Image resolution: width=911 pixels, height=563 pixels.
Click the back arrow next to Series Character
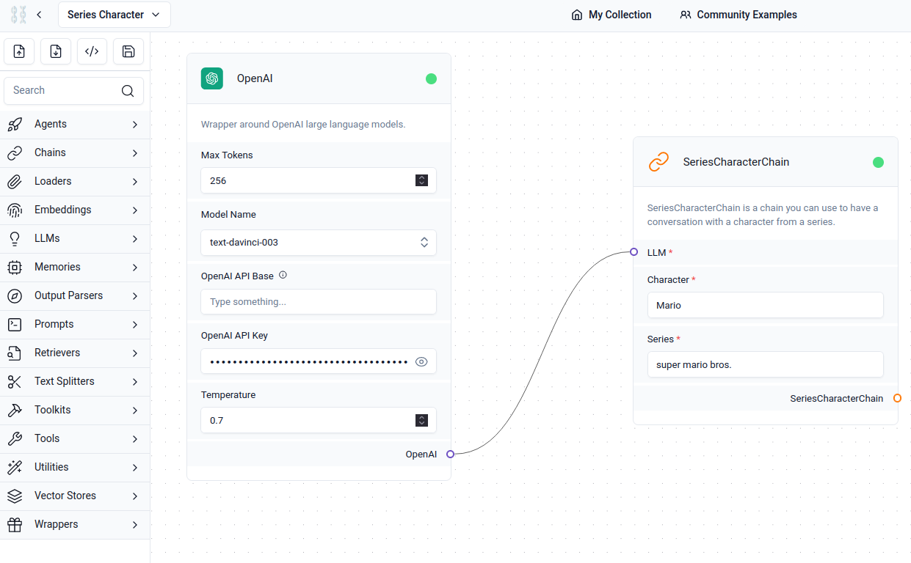(39, 15)
